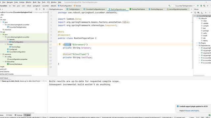Select pom.xml in the project tree
Screen dimensions: 211x118
click(x=3, y=69)
